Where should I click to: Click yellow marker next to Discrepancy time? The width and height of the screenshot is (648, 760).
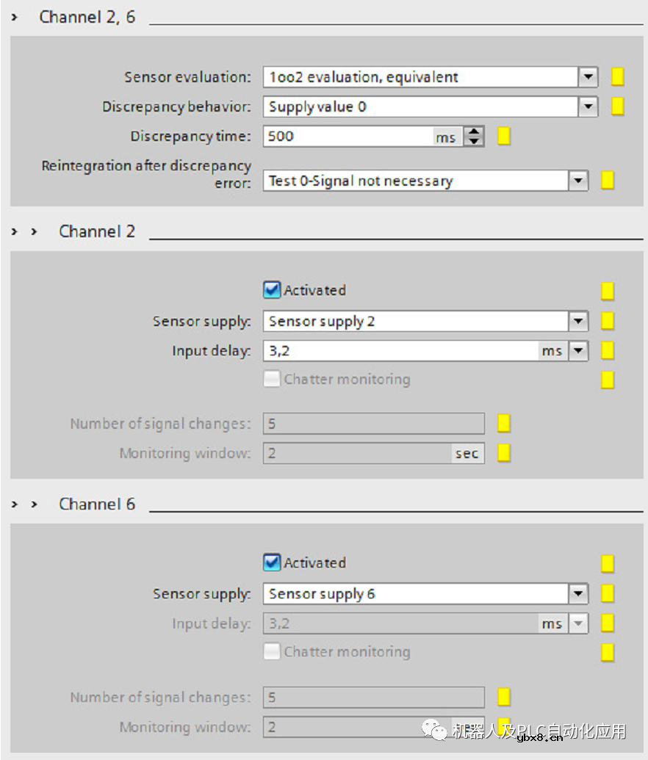[504, 137]
